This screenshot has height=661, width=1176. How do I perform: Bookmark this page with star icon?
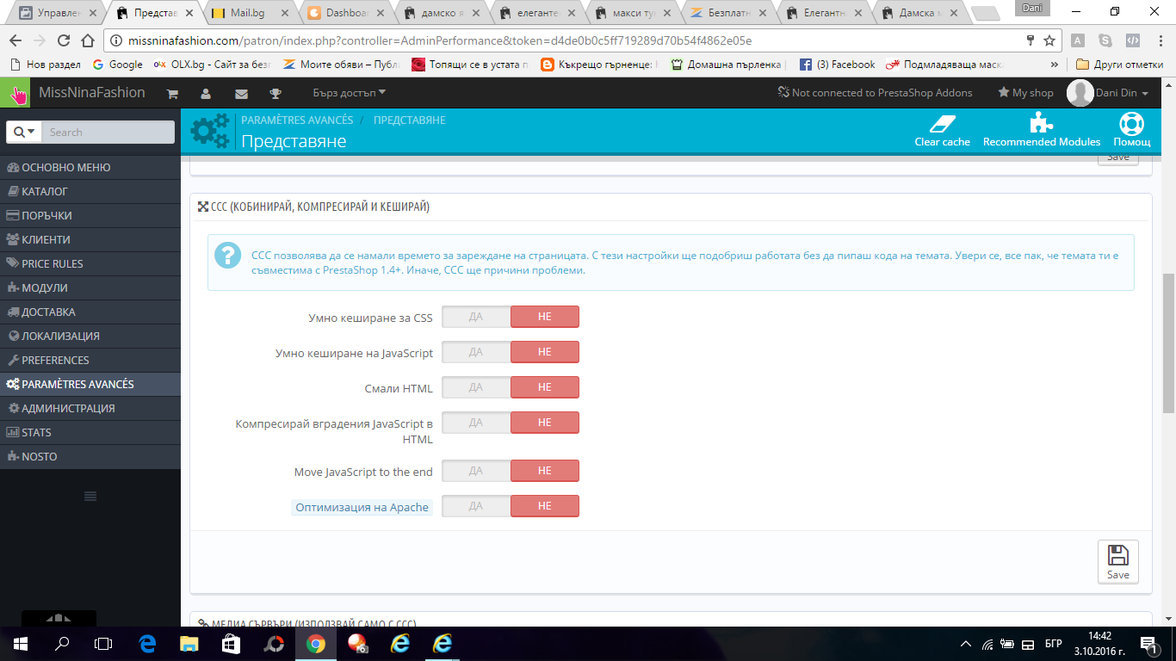tap(1049, 40)
